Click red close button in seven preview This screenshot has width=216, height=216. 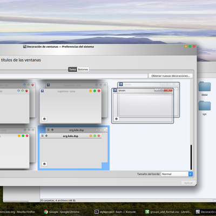168,90
